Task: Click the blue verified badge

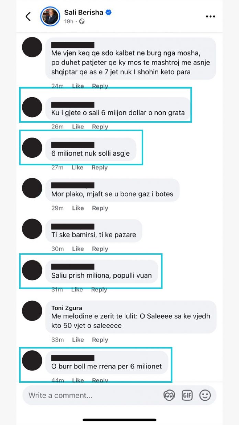Action: tap(109, 13)
